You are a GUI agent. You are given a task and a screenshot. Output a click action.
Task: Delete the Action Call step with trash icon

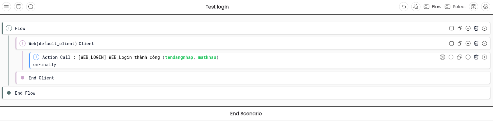476,57
